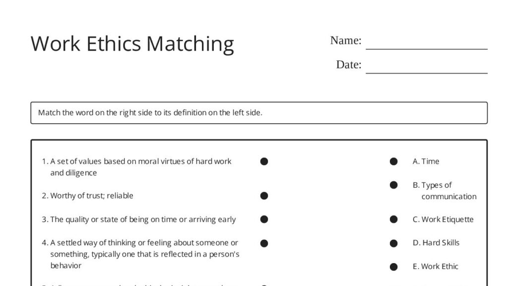
Task: Click the 'Work Ethics Matching' title
Action: click(132, 44)
